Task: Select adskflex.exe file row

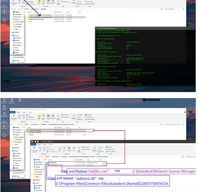Action: 77,165
